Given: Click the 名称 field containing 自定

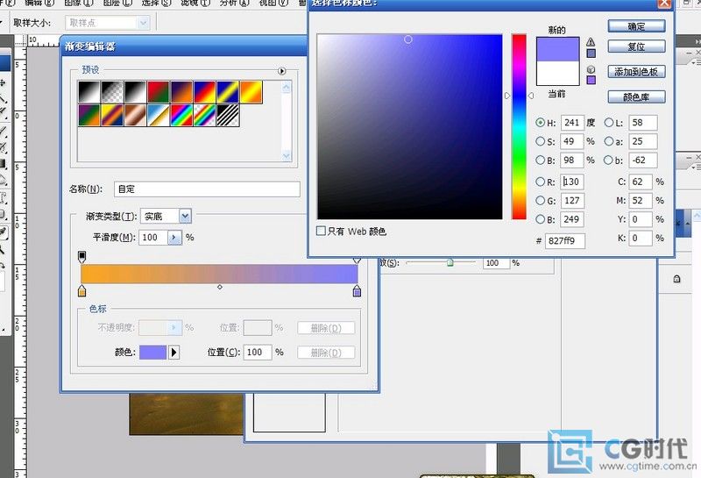Looking at the screenshot, I should pos(207,189).
